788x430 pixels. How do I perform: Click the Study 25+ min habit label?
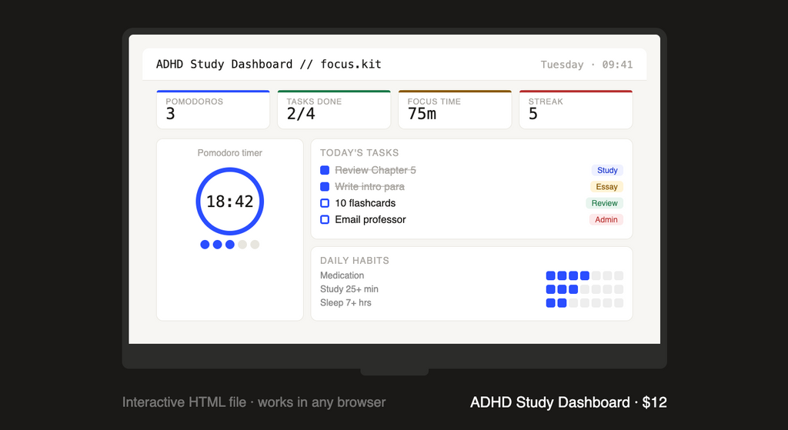coord(349,288)
